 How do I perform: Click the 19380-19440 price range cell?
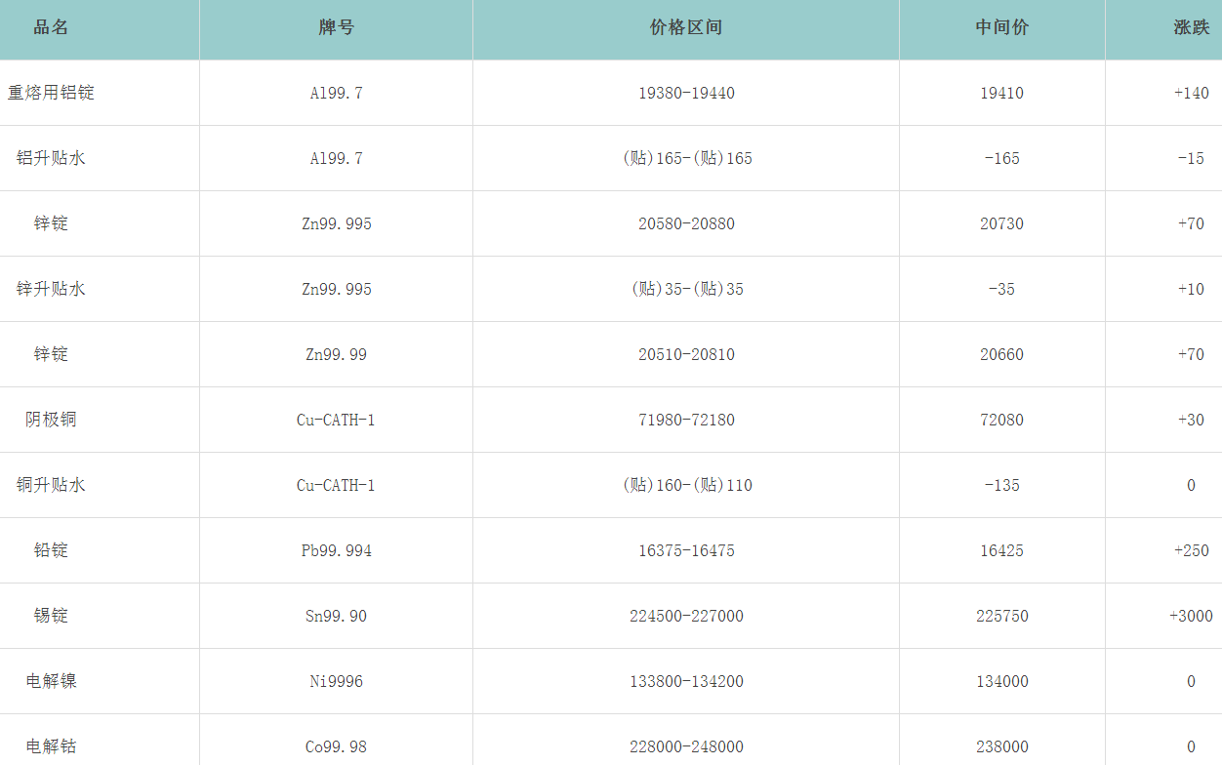[686, 93]
